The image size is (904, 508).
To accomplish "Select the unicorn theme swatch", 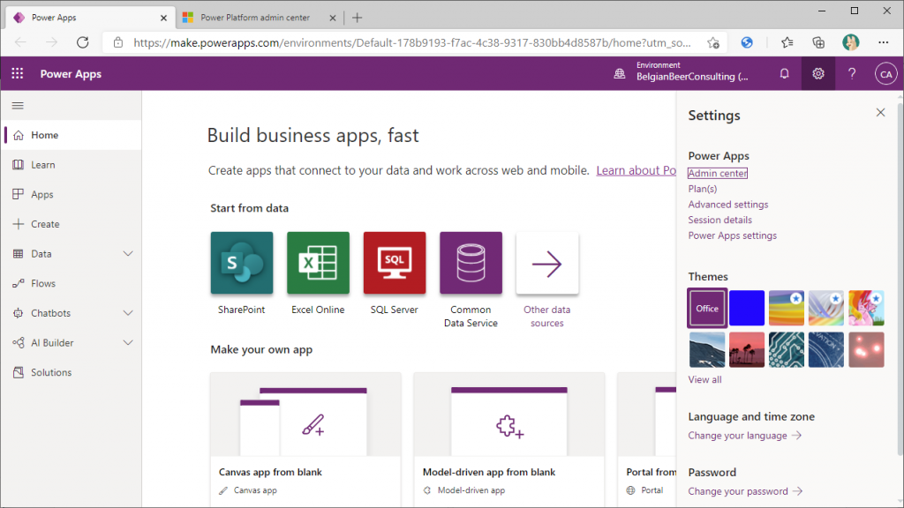I will 866,308.
